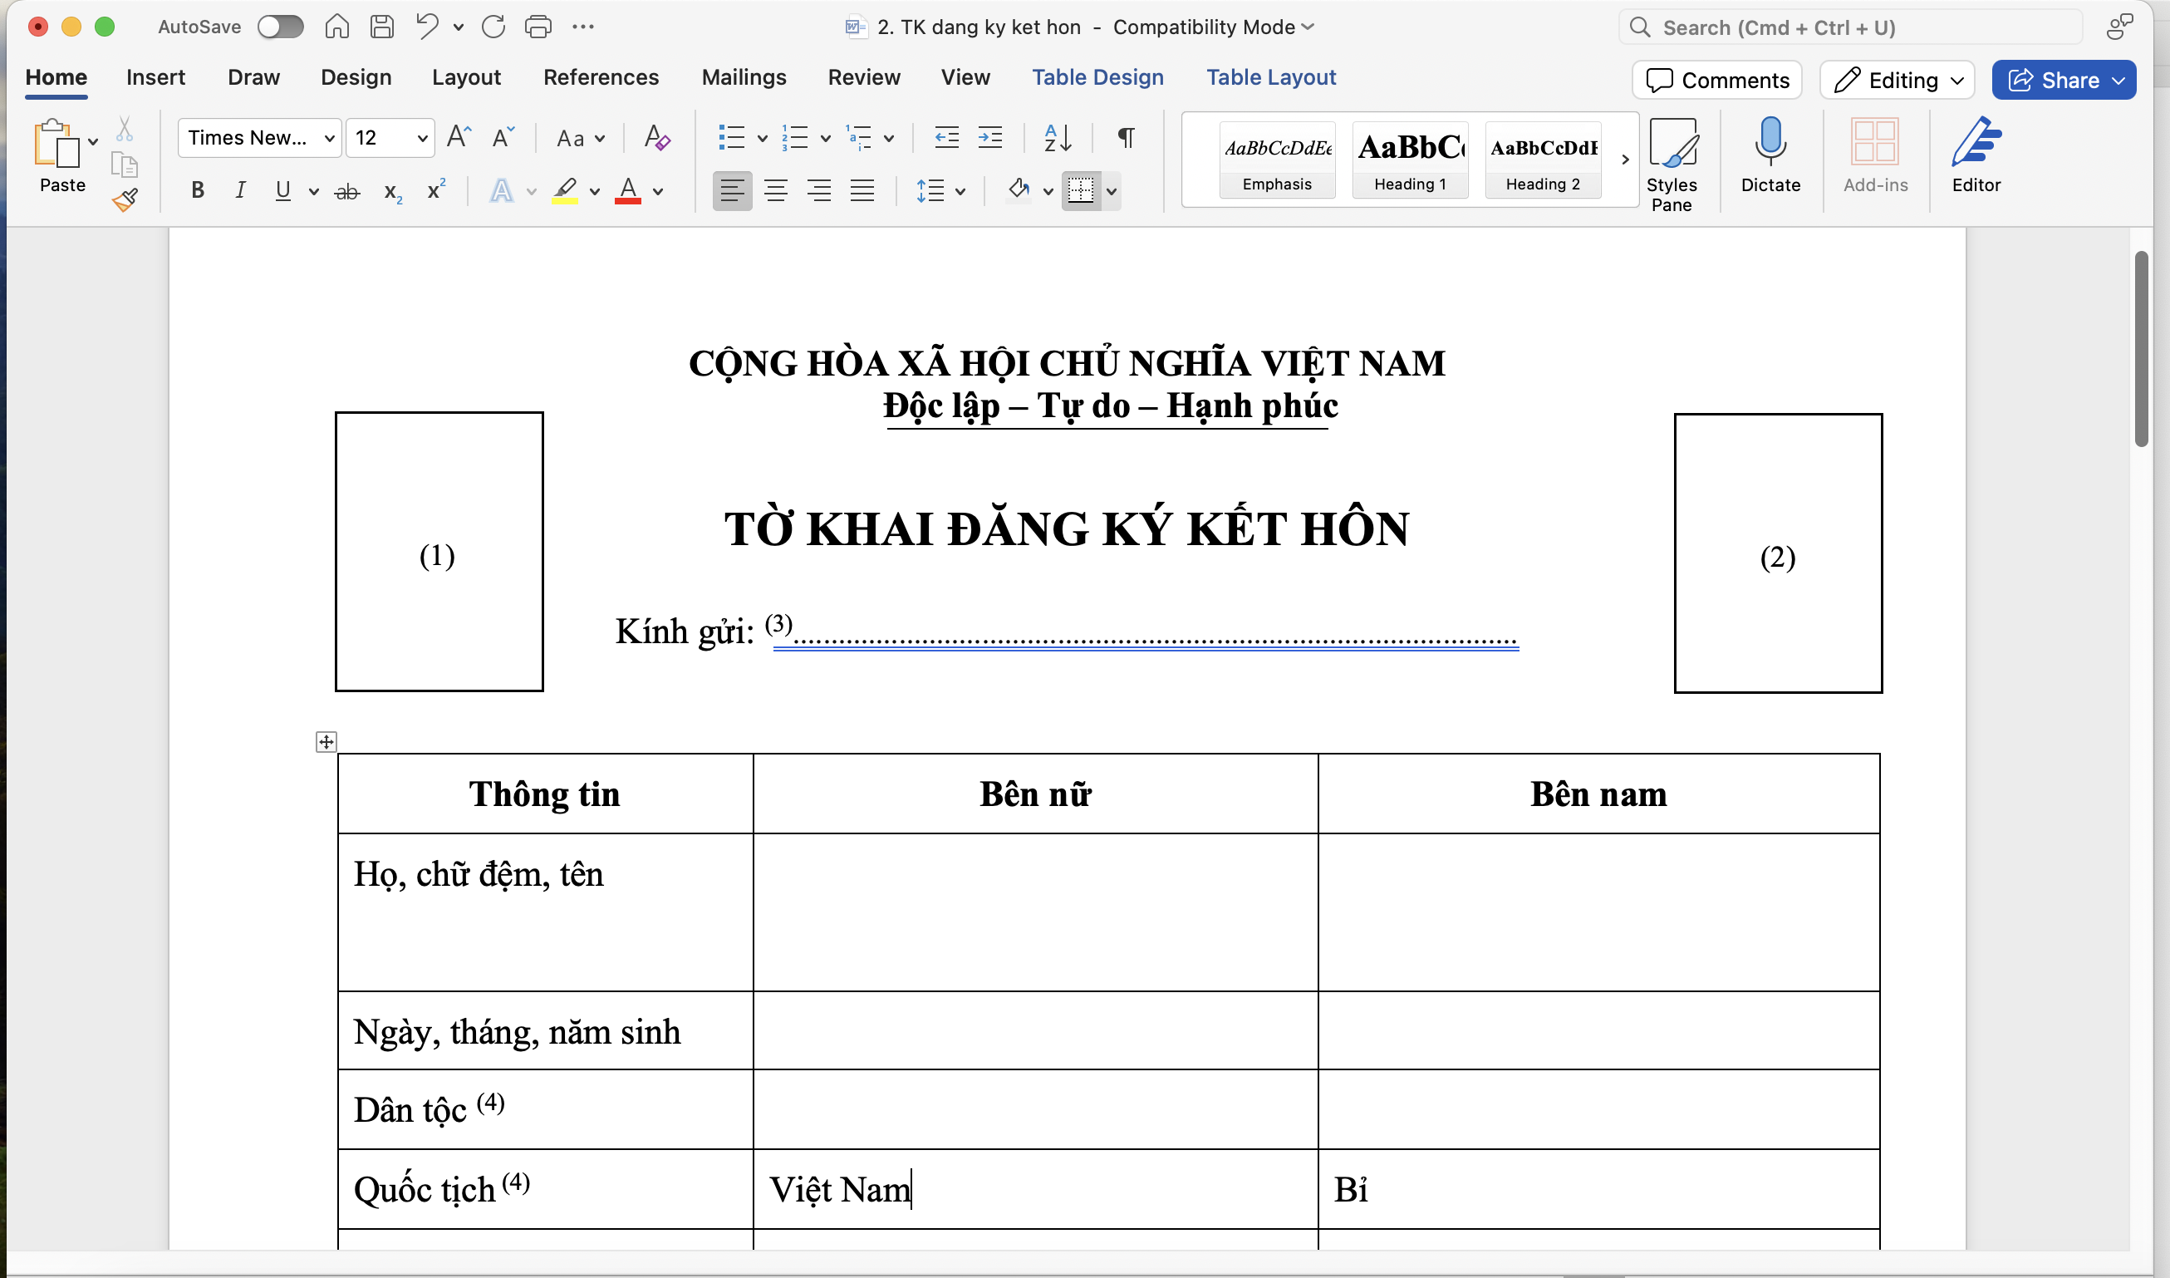The width and height of the screenshot is (2170, 1278).
Task: Sort text A to Z
Action: [1058, 137]
